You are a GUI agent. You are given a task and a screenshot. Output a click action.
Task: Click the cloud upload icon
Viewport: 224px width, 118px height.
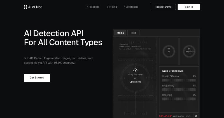(x=135, y=70)
